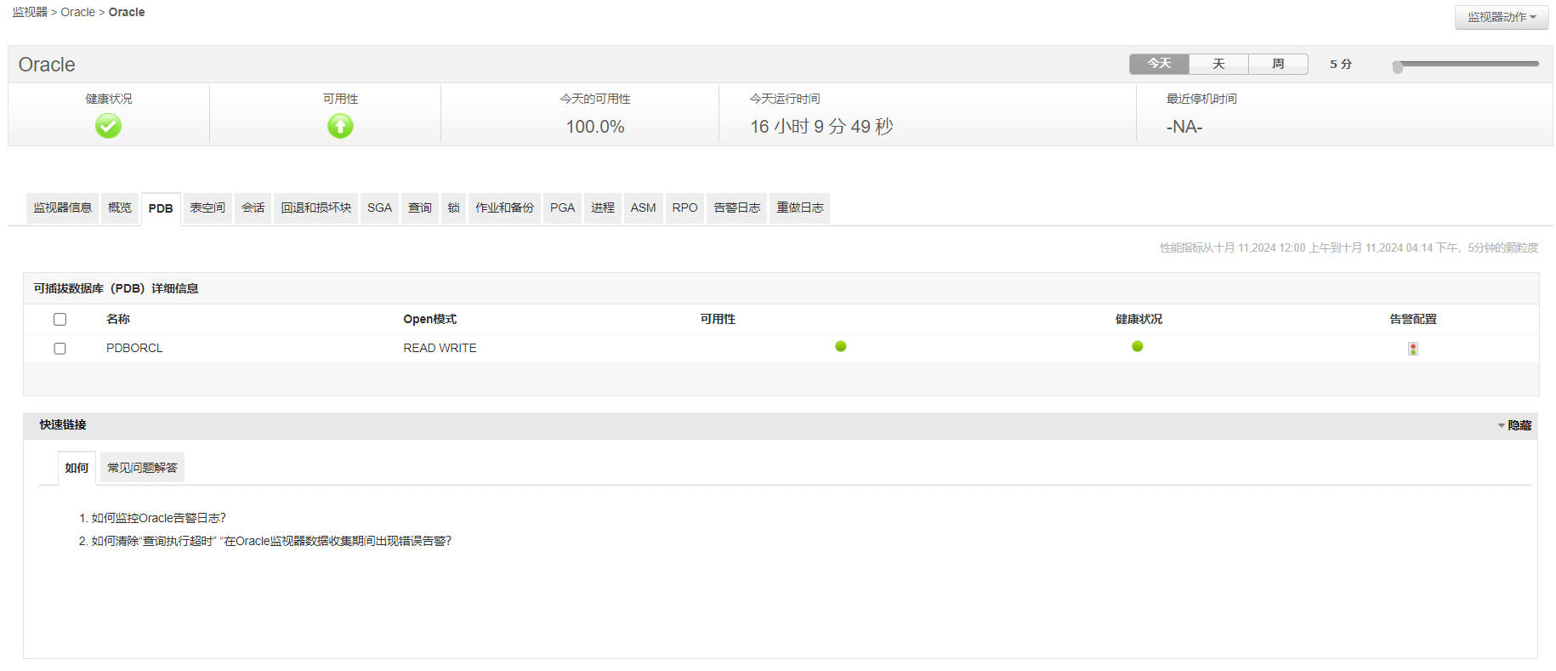
Task: Open the first Oracle breadcrumb link
Action: click(78, 12)
